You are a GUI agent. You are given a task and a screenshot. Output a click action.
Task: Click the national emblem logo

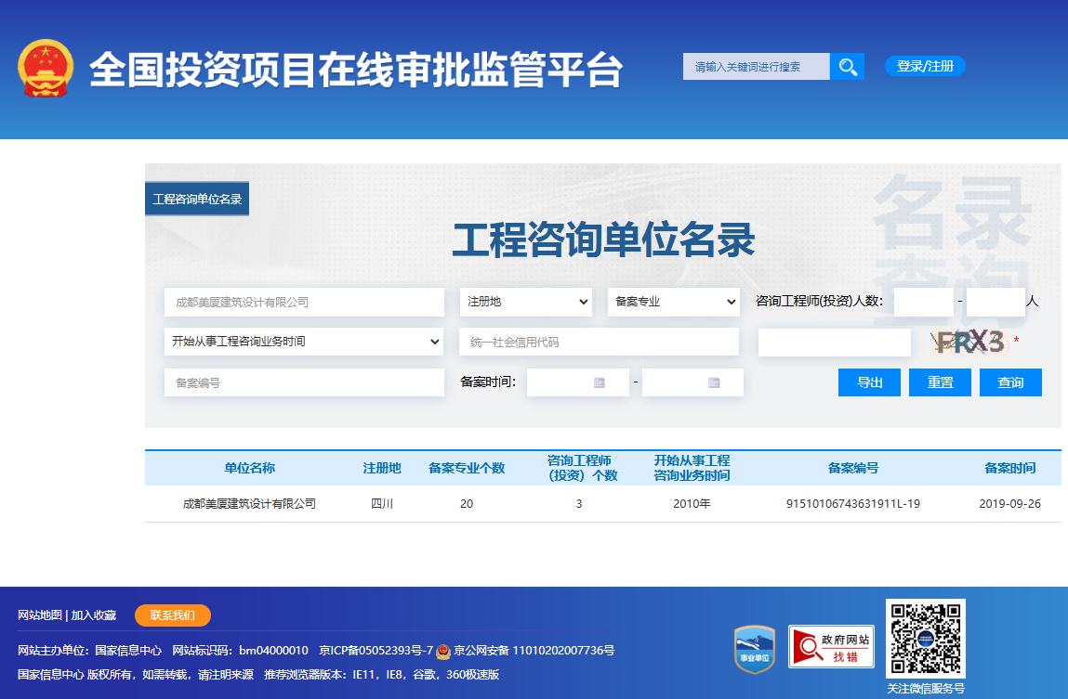46,69
